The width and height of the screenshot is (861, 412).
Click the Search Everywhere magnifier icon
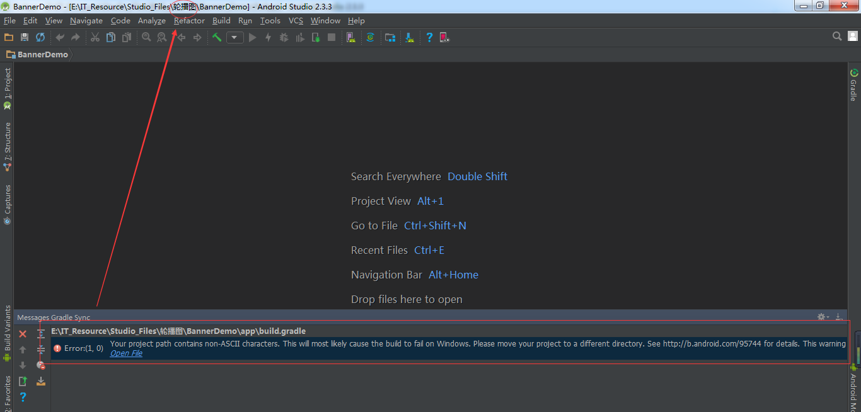tap(837, 37)
